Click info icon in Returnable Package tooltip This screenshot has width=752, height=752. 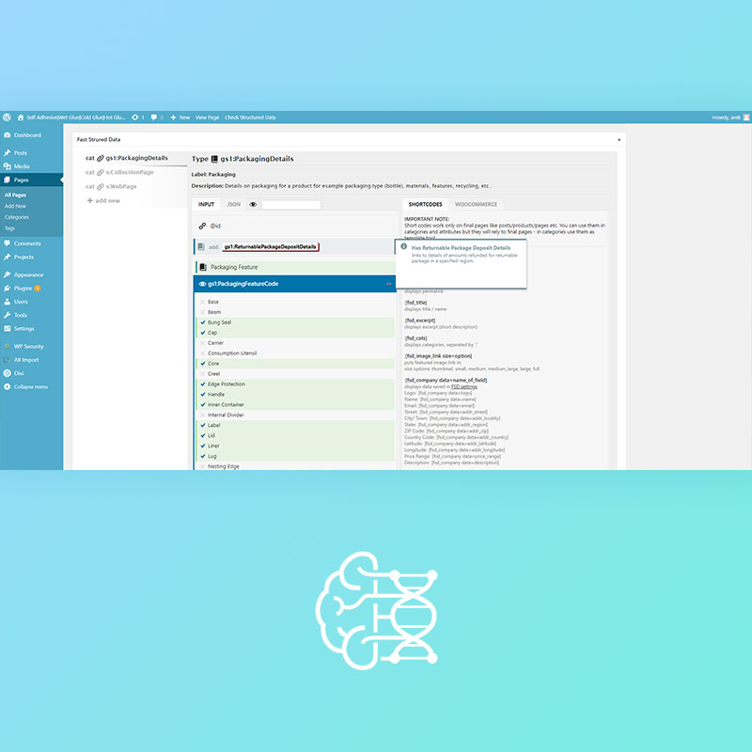[404, 246]
